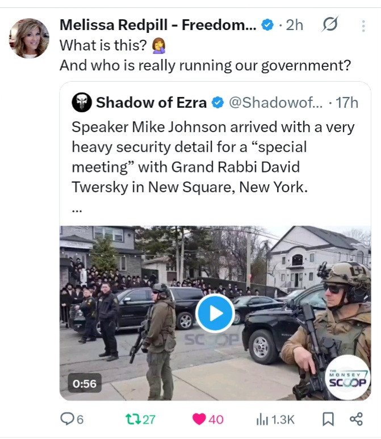The height and width of the screenshot is (439, 381).
Task: Click Melissa Redpill's verified badge
Action: click(x=267, y=25)
